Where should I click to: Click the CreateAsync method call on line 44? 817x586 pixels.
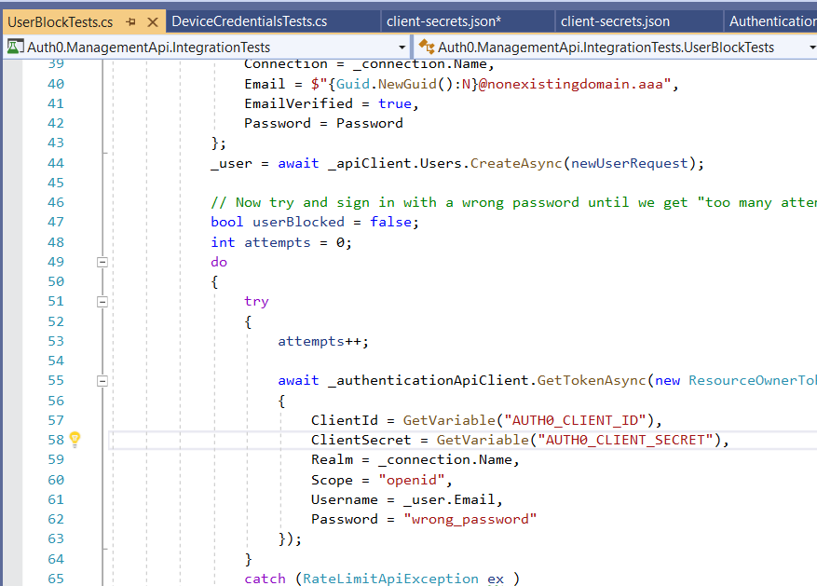[516, 163]
